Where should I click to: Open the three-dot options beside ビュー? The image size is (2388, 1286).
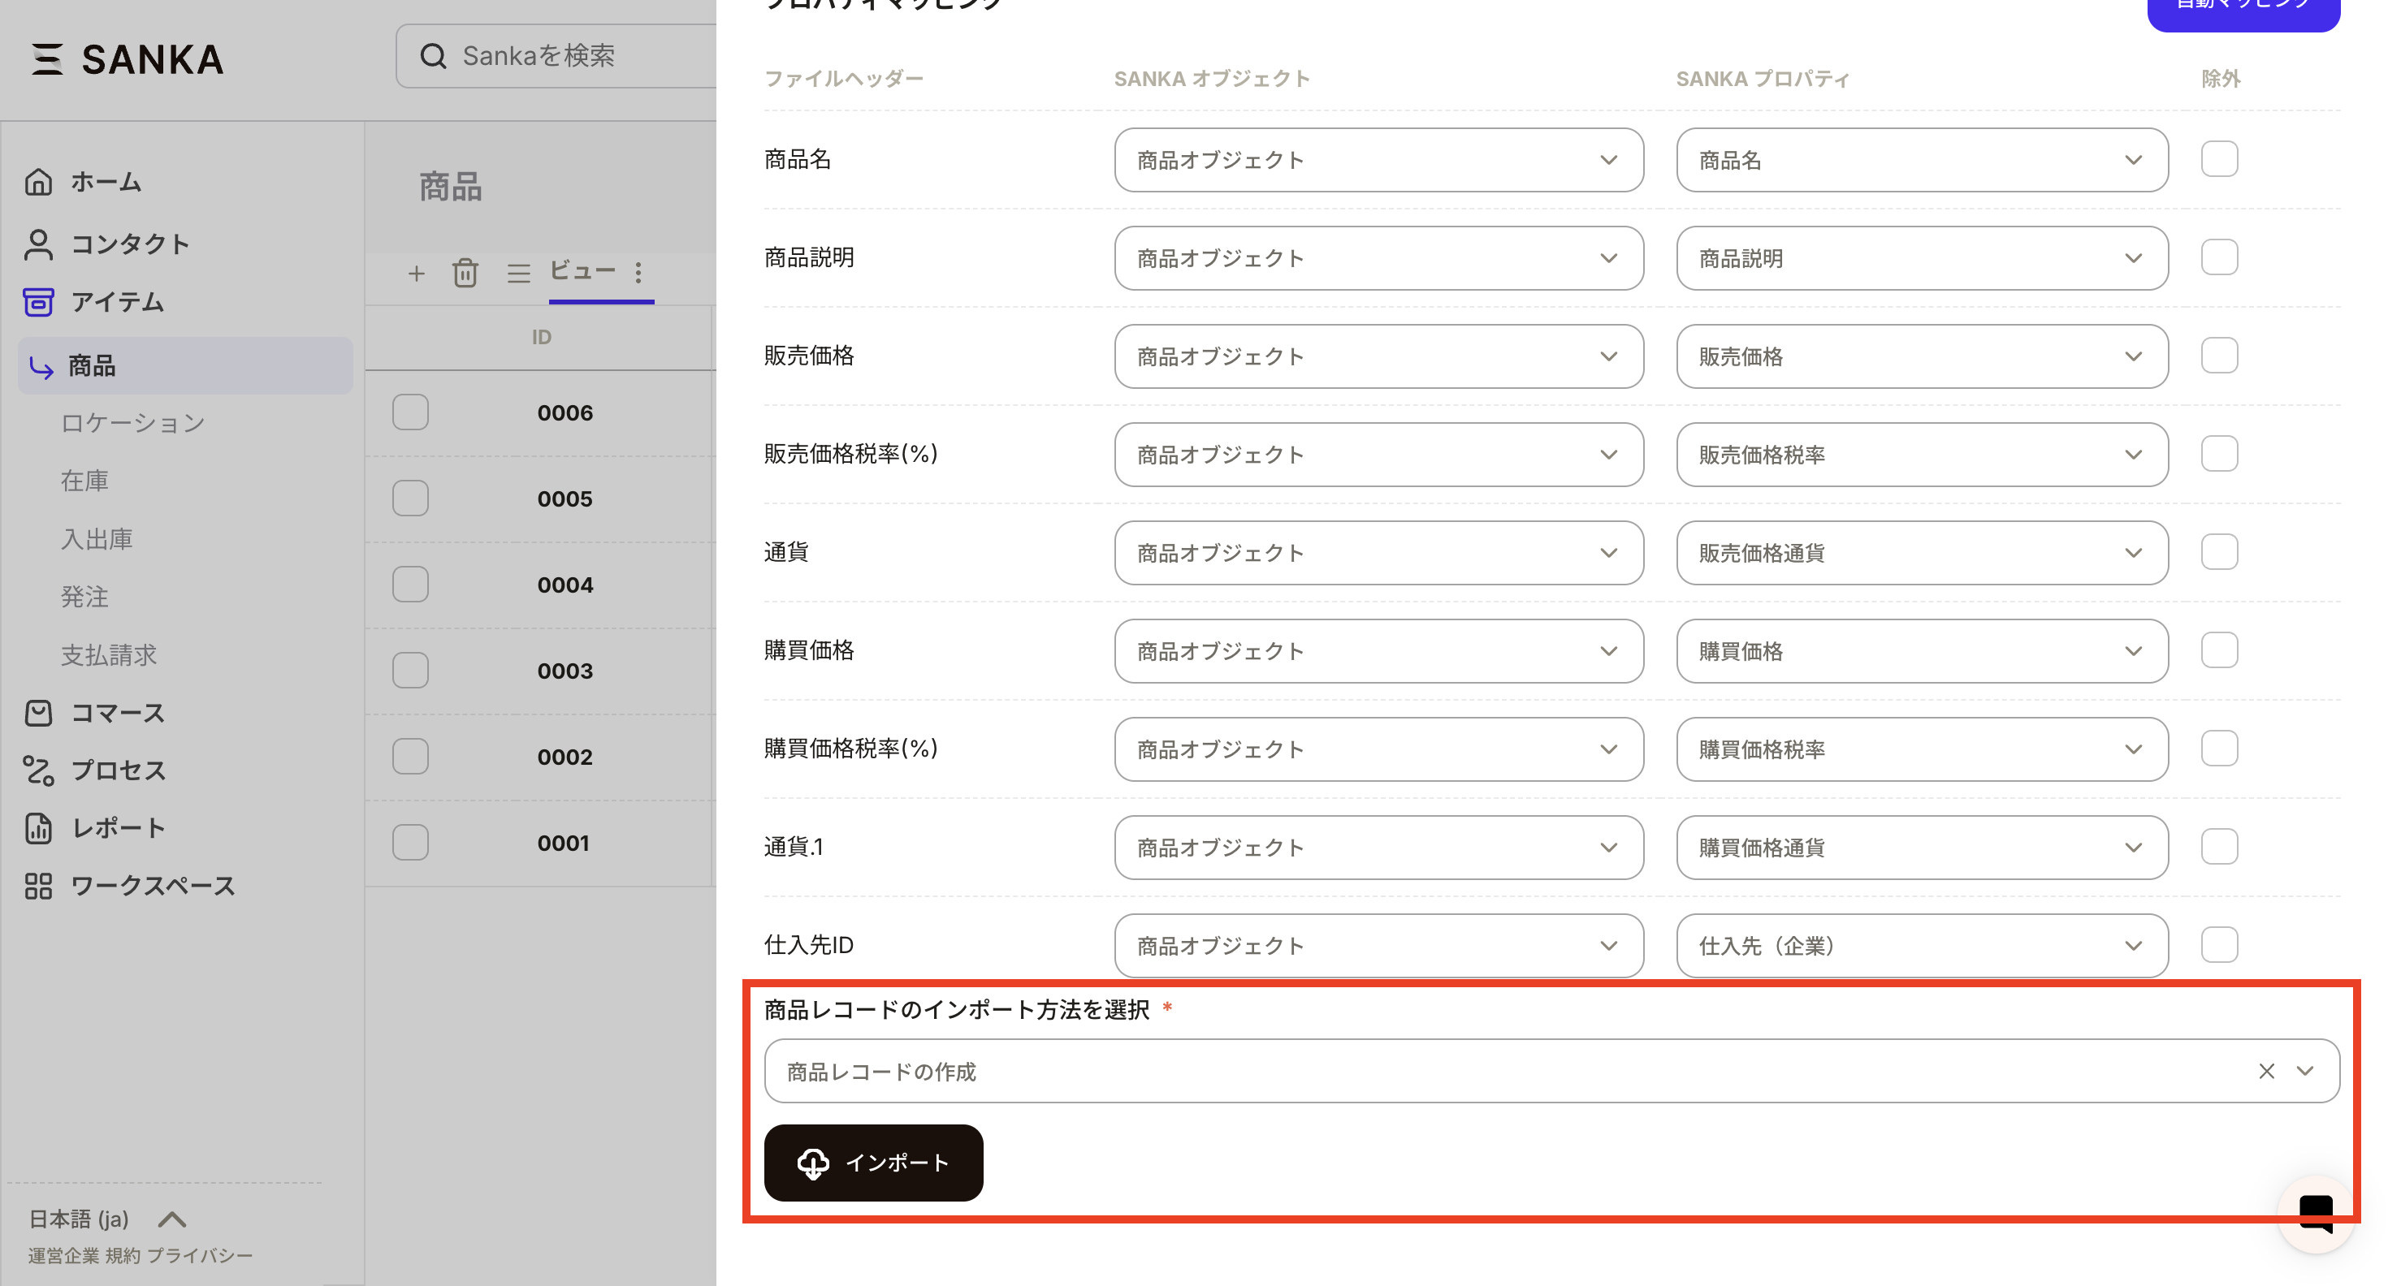[x=638, y=273]
